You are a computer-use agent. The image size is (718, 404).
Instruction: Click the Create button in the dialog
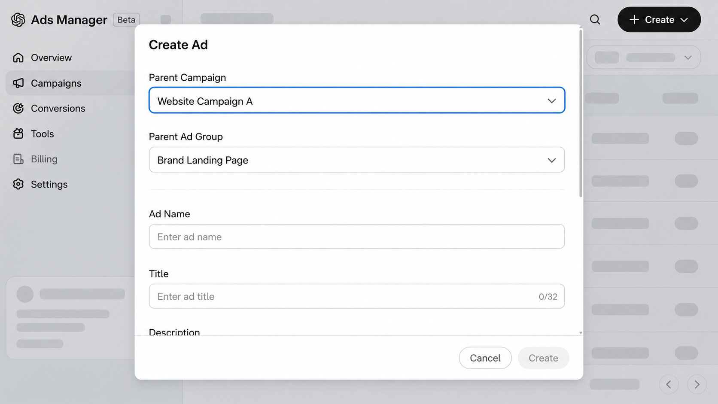click(543, 358)
